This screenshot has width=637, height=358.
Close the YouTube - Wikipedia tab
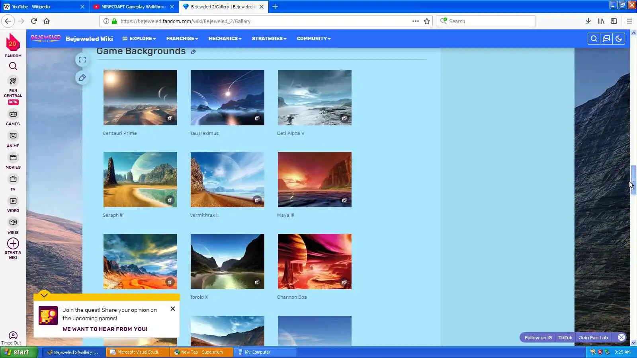pyautogui.click(x=82, y=7)
